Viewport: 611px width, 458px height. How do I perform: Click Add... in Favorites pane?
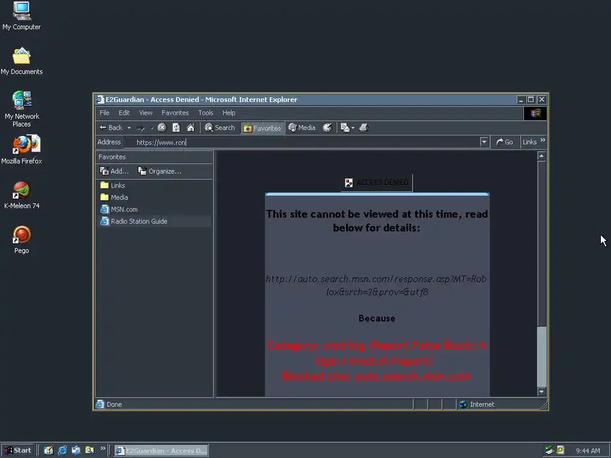(114, 171)
